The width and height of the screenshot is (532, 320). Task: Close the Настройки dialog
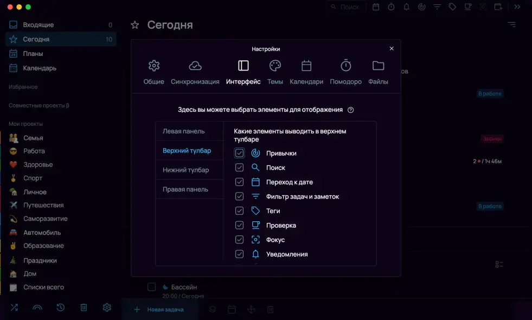(x=392, y=48)
